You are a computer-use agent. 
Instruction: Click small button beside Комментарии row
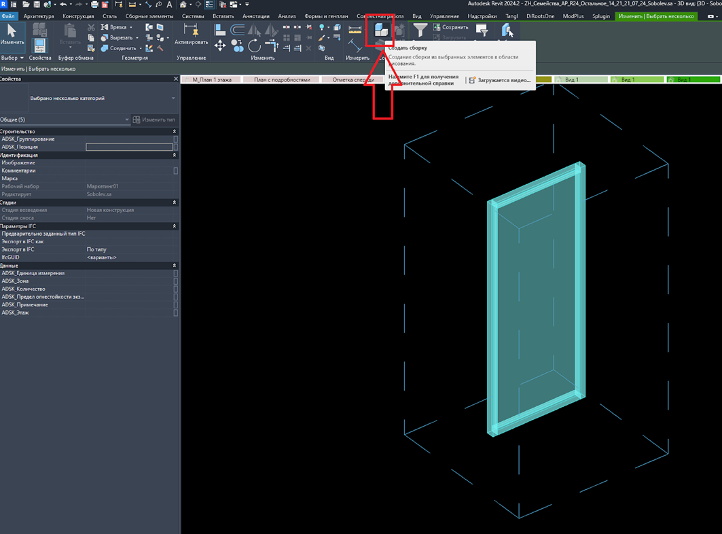point(175,171)
